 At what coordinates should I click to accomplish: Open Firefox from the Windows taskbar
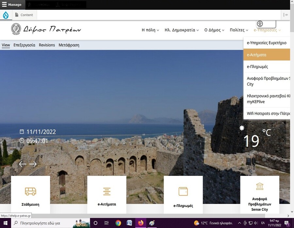pyautogui.click(x=141, y=223)
